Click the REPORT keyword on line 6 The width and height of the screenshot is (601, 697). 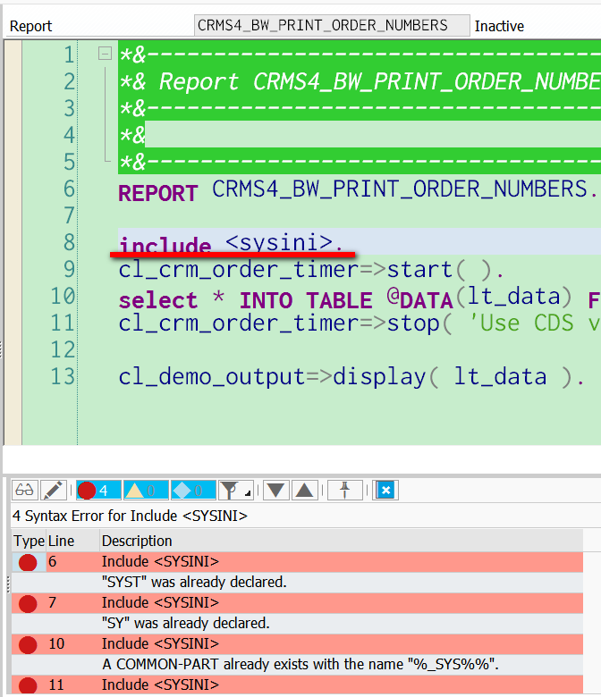pyautogui.click(x=158, y=193)
